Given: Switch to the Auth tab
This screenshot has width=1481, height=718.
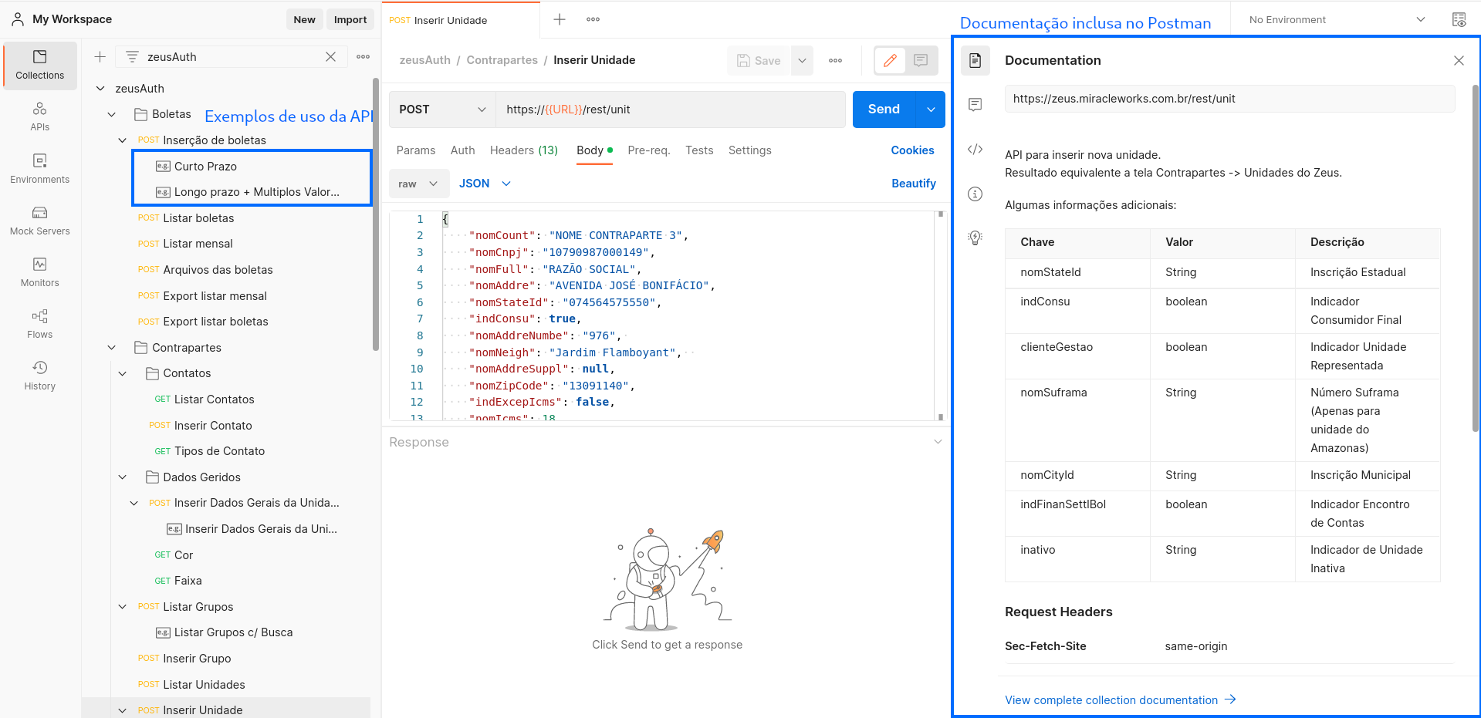Looking at the screenshot, I should tap(463, 150).
